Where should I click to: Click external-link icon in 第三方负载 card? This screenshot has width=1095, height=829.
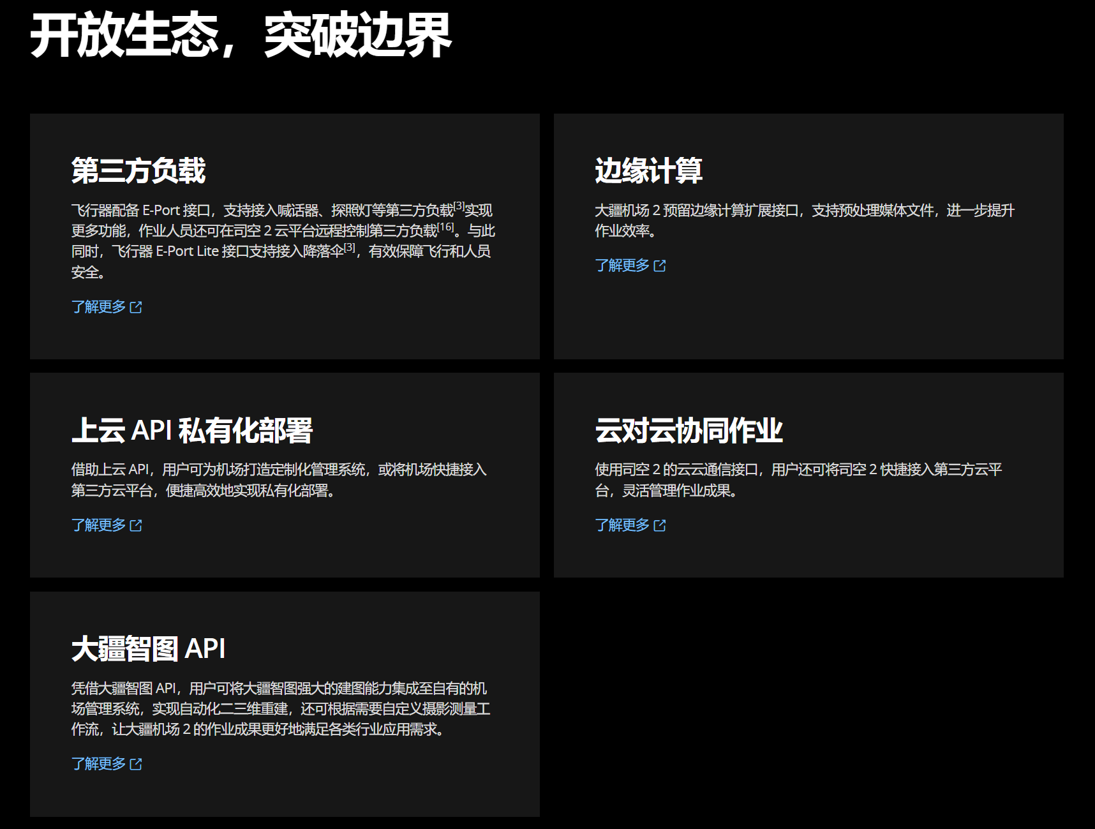[136, 308]
